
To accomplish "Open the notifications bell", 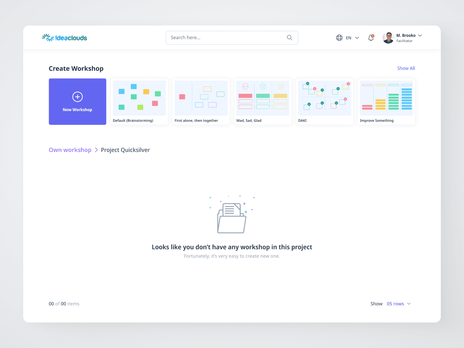I will point(371,38).
